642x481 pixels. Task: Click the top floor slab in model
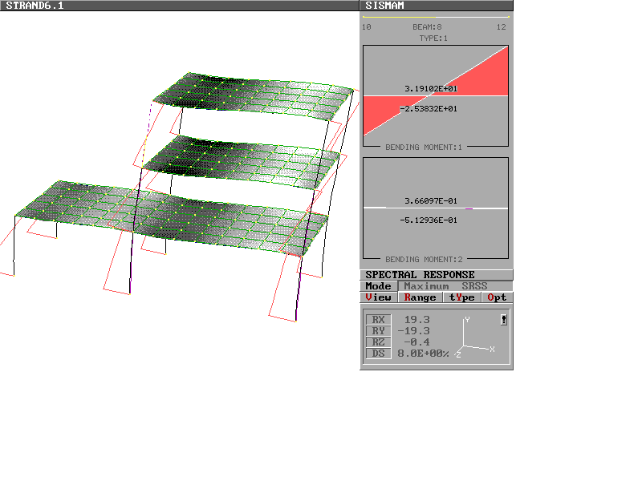tap(257, 95)
